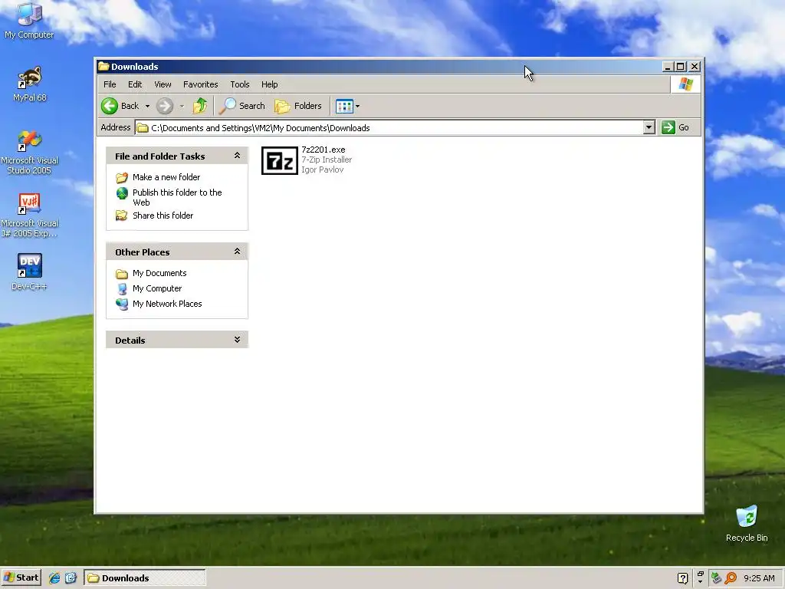Viewport: 785px width, 589px height.
Task: Go to My Network Places link
Action: [167, 304]
